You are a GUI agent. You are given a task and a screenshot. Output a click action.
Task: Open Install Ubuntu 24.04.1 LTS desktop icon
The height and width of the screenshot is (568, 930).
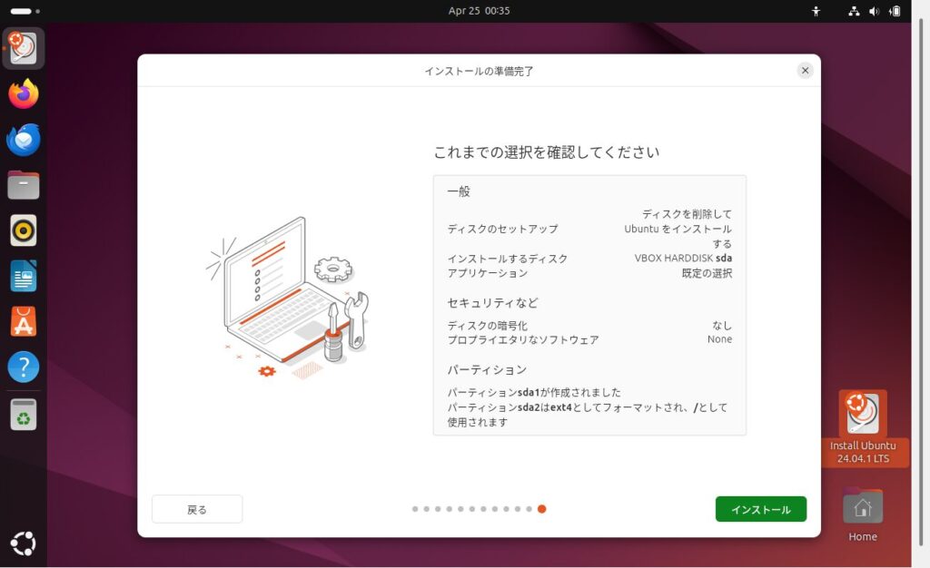point(863,427)
